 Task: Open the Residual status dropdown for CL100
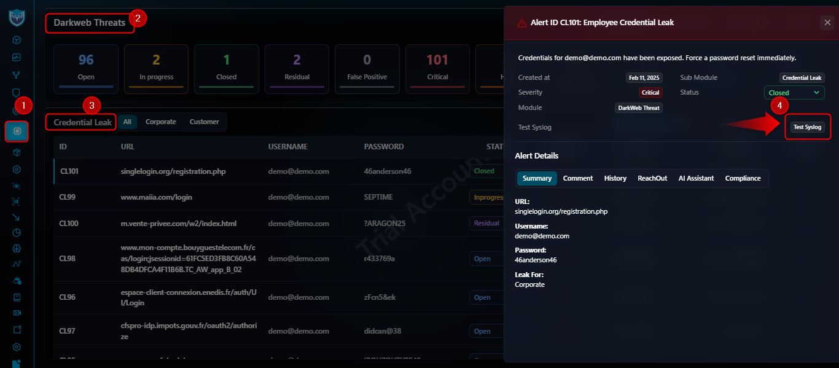point(487,224)
